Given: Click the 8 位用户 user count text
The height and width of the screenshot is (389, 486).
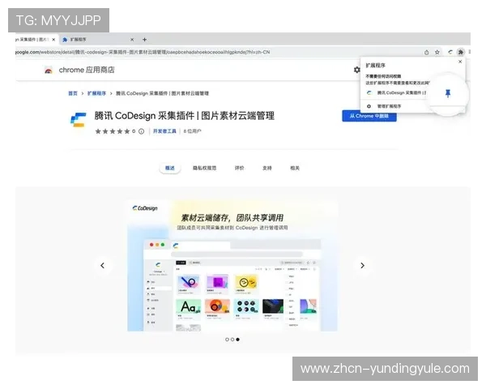Looking at the screenshot, I should coord(192,131).
